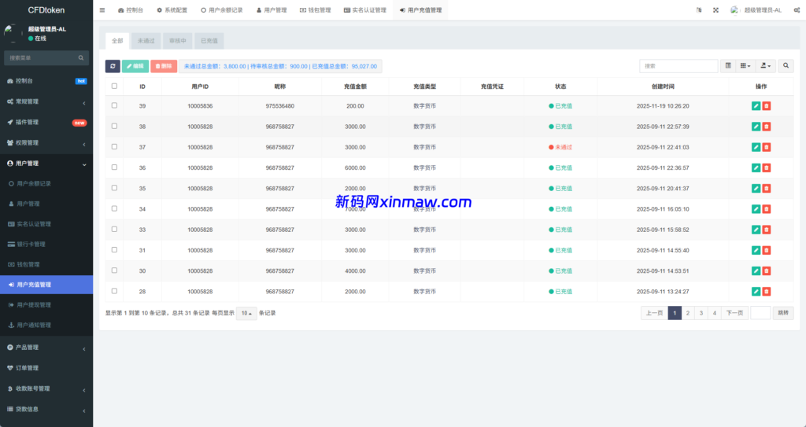The height and width of the screenshot is (427, 806).
Task: Edit the record with ID 36
Action: pyautogui.click(x=756, y=167)
